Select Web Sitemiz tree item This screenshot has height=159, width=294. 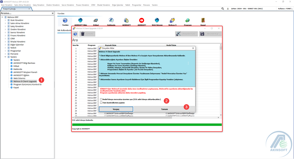(19, 78)
